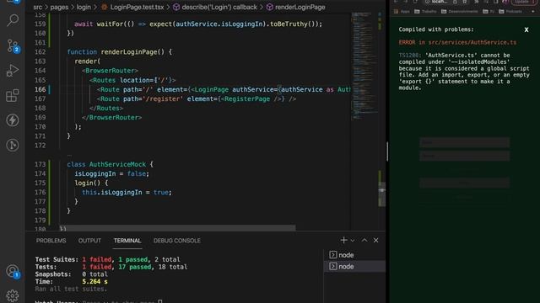Open the Search view in the activity bar
This screenshot has width=540, height=303.
point(13,20)
